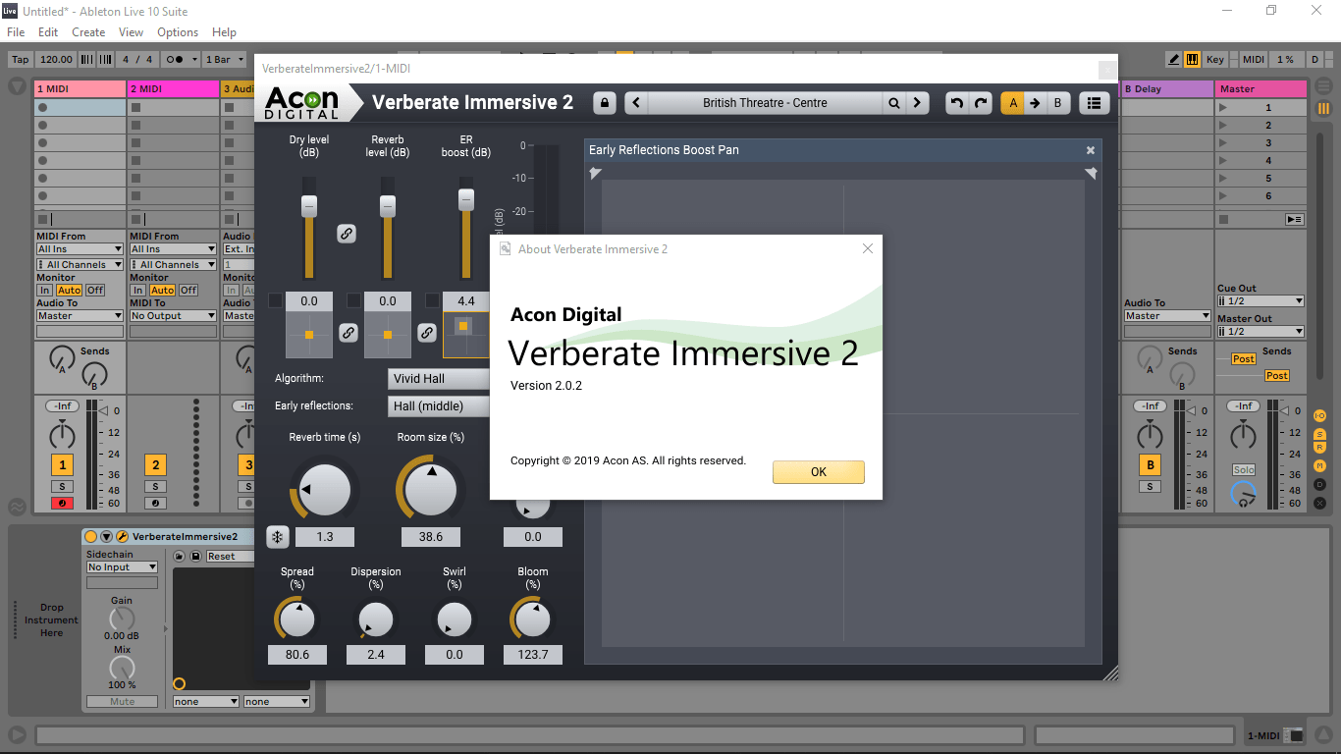The width and height of the screenshot is (1341, 754).
Task: Open the File menu
Action: pos(16,32)
